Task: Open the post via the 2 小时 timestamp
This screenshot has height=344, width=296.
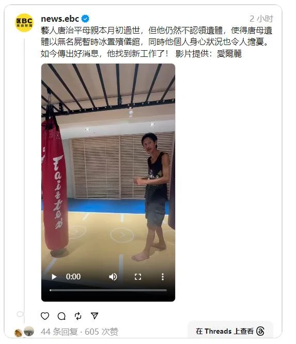Action: tap(261, 19)
